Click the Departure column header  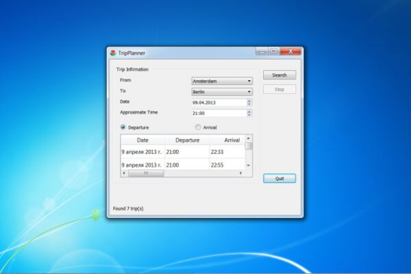[x=187, y=140]
